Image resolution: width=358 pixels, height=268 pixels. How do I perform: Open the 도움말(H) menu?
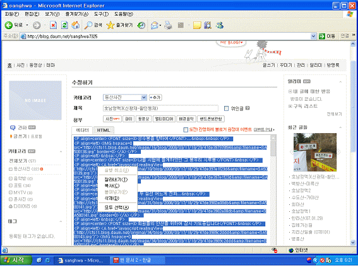(124, 14)
